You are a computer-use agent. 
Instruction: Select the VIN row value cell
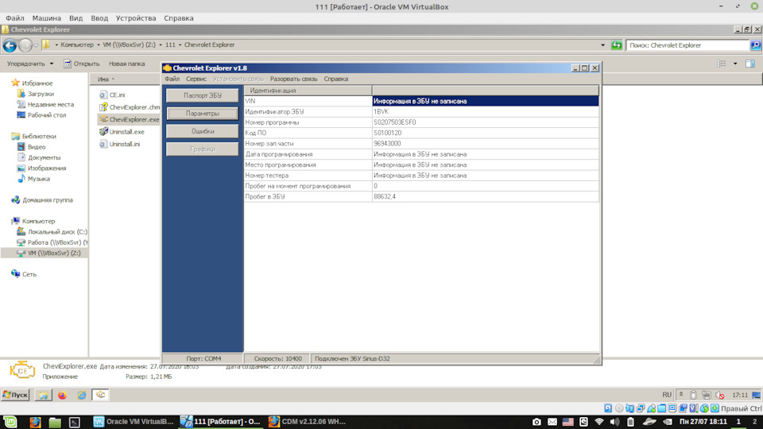pos(485,101)
